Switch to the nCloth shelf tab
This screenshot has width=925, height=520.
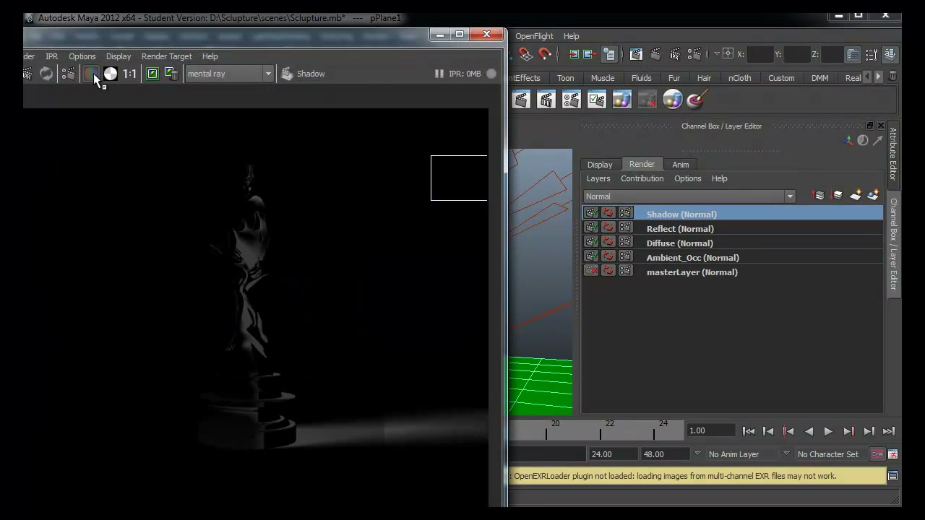click(739, 78)
